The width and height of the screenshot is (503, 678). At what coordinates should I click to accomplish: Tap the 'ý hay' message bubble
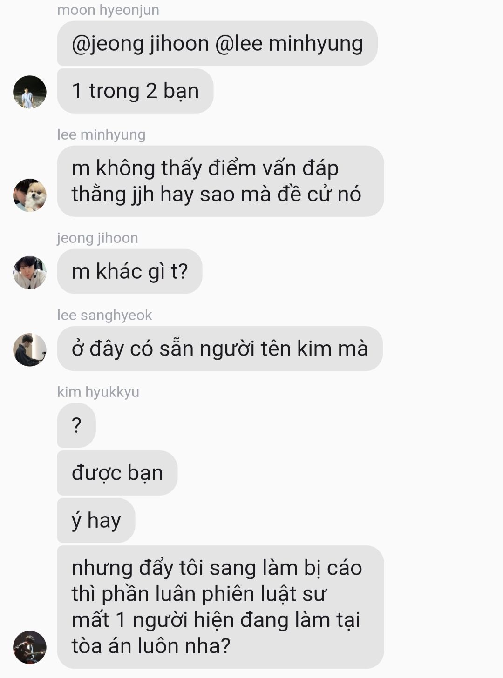(96, 520)
